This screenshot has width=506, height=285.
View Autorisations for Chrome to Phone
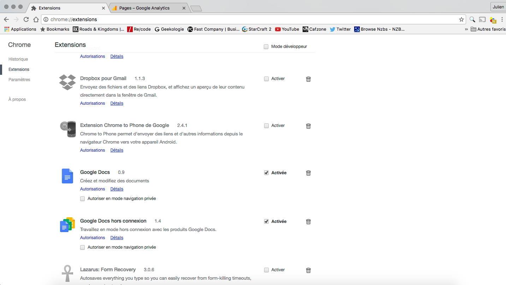[93, 150]
